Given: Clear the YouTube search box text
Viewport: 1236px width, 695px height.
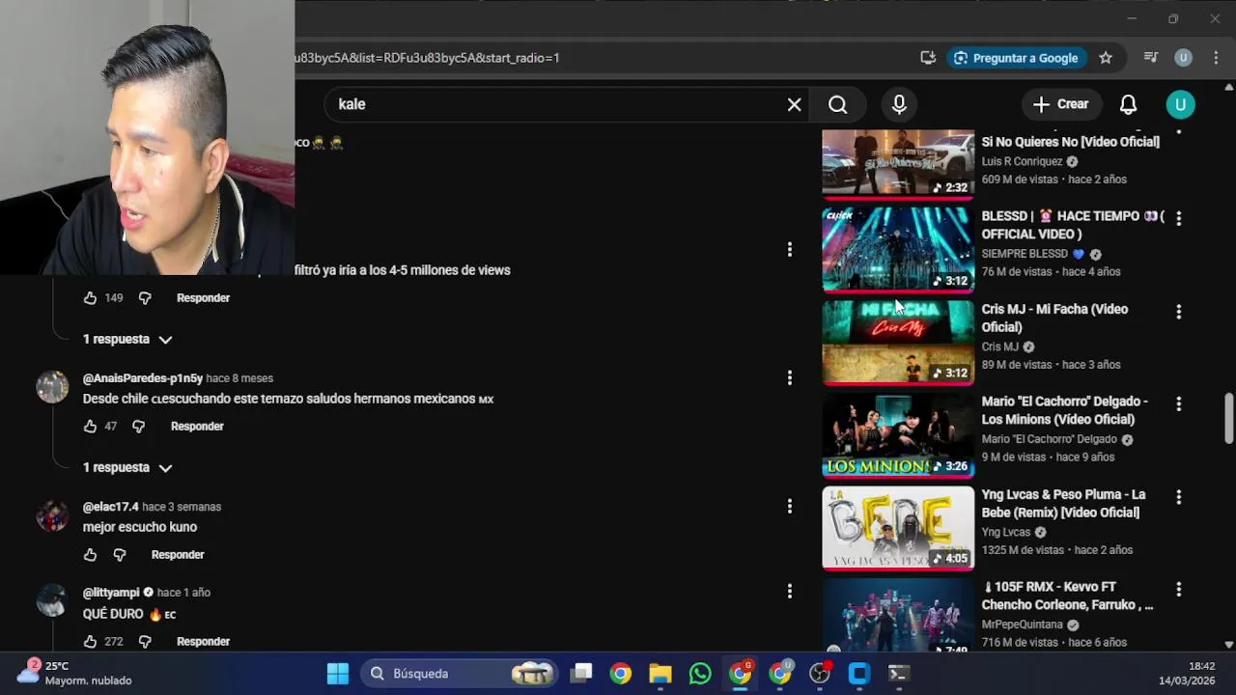Looking at the screenshot, I should [x=794, y=104].
